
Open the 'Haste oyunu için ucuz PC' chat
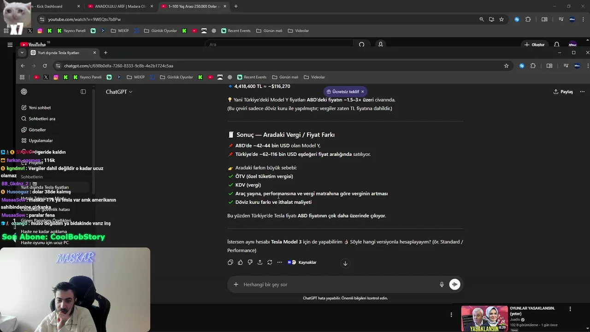pos(45,243)
